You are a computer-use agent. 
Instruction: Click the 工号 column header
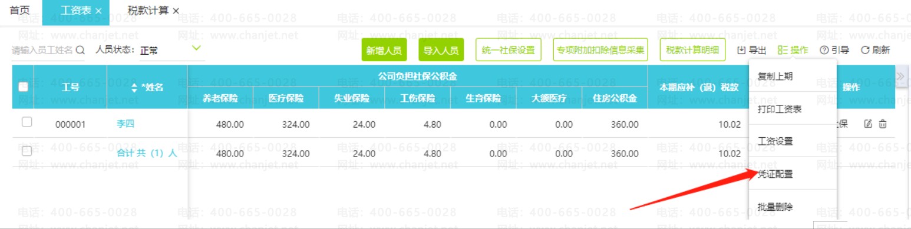(71, 87)
